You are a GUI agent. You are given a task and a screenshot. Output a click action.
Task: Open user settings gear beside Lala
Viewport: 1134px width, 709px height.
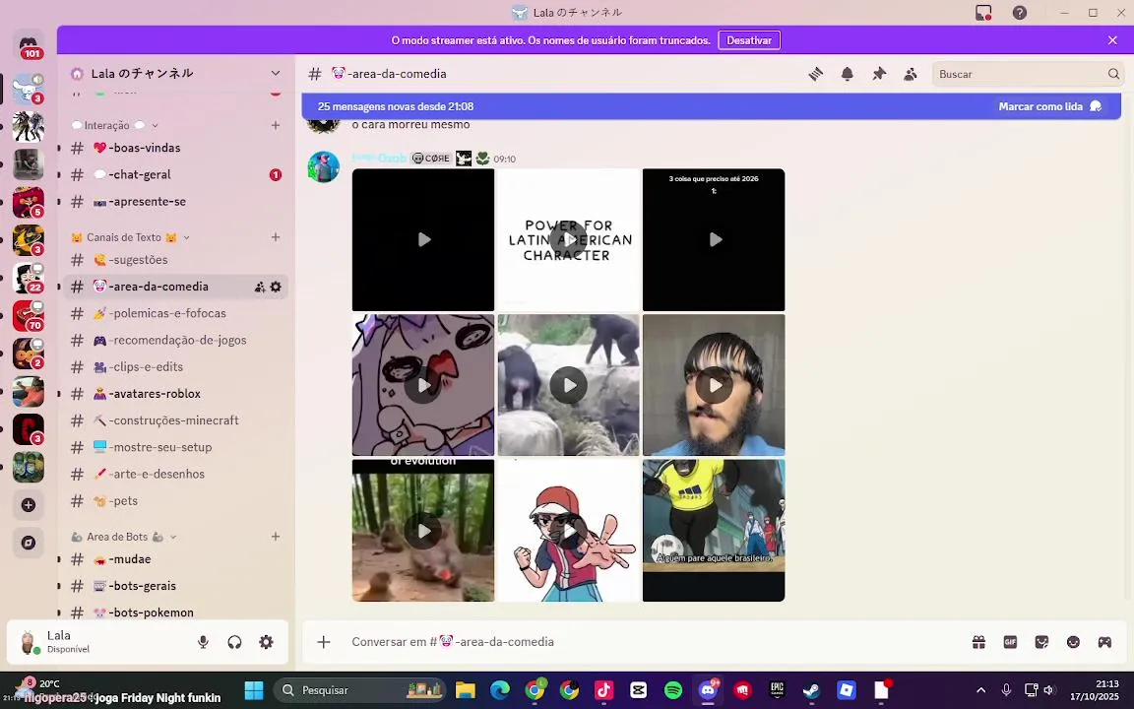coord(266,642)
